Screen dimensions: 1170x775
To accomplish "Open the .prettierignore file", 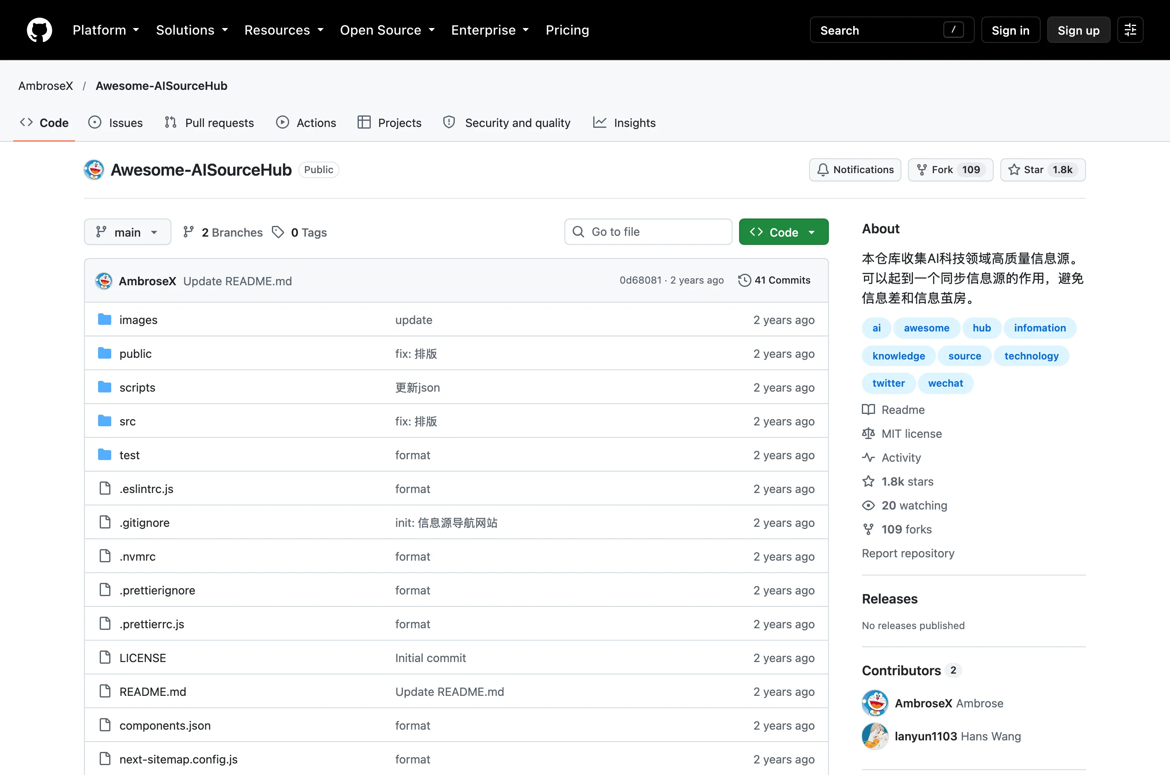I will point(157,590).
